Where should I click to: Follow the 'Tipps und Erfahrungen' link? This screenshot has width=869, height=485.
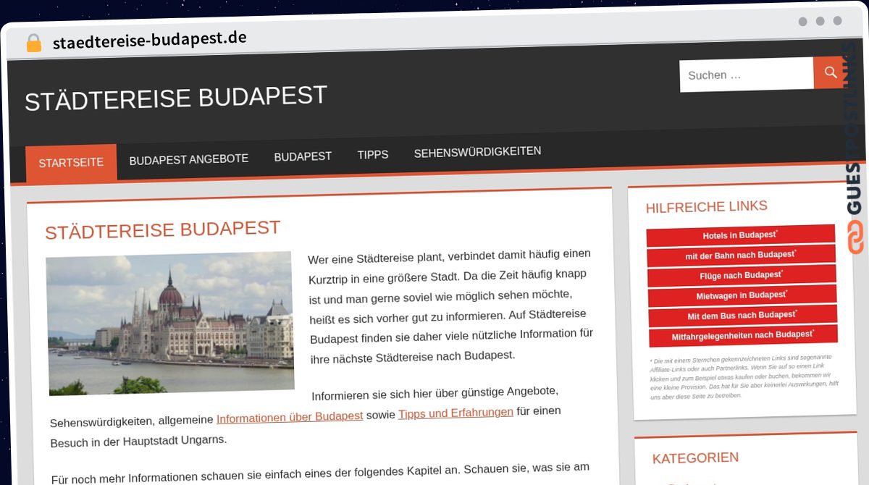(x=456, y=413)
